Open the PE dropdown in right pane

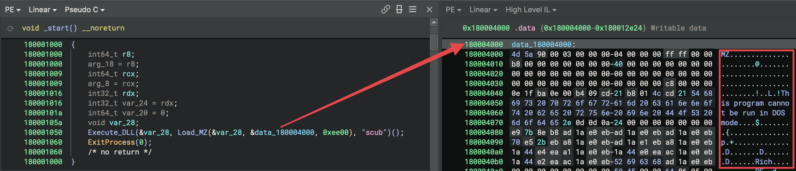453,10
